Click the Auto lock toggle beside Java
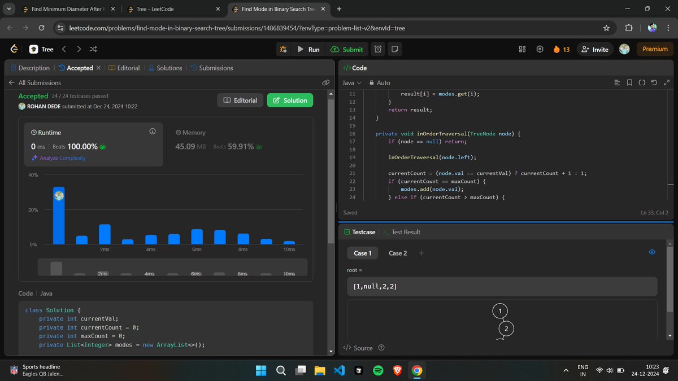This screenshot has width=678, height=381. pos(373,82)
